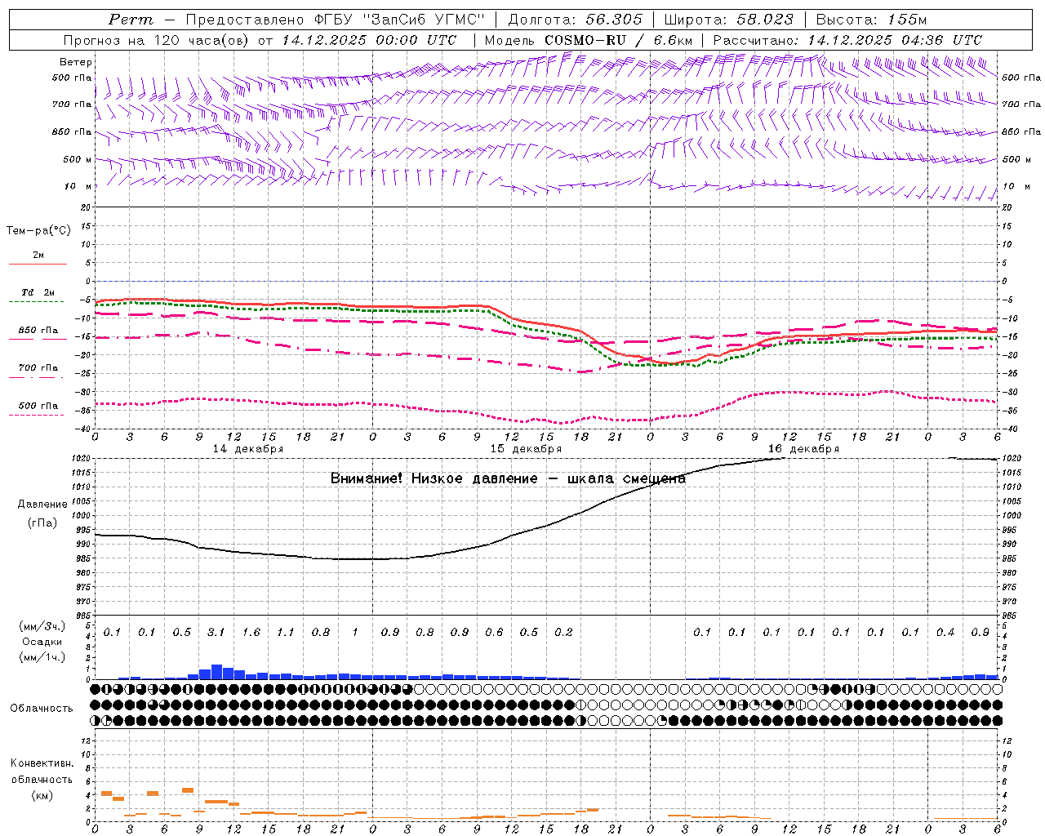
Task: Click the "(км)" convective height unit label
Action: click(42, 795)
